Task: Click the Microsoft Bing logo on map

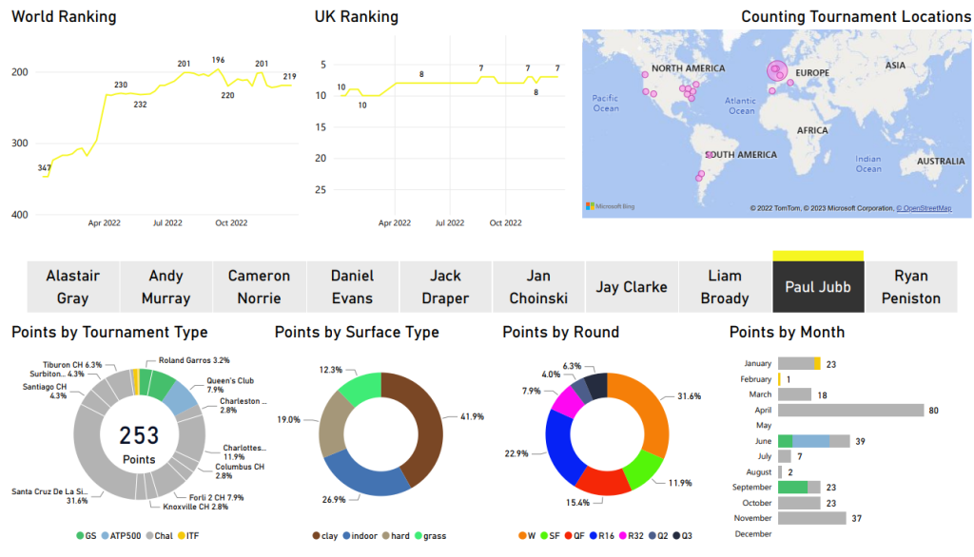Action: click(608, 206)
